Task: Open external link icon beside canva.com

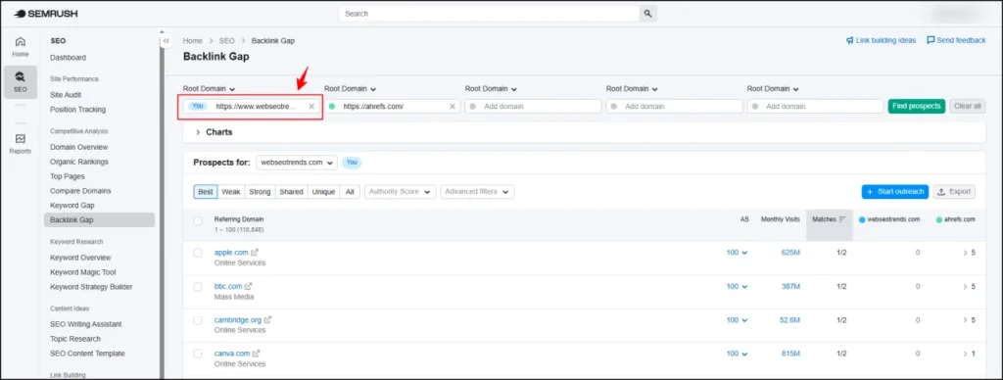Action: (256, 354)
